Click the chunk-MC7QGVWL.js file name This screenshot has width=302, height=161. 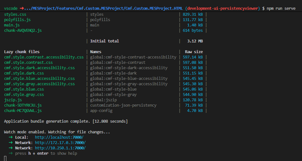point(23,111)
